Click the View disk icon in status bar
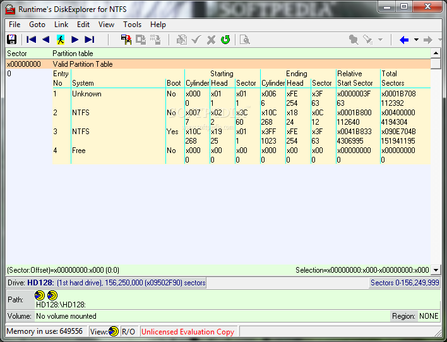This screenshot has width=447, height=342. pyautogui.click(x=114, y=331)
